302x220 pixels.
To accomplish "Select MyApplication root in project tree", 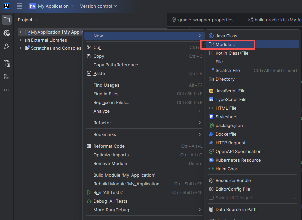I will pos(54,32).
